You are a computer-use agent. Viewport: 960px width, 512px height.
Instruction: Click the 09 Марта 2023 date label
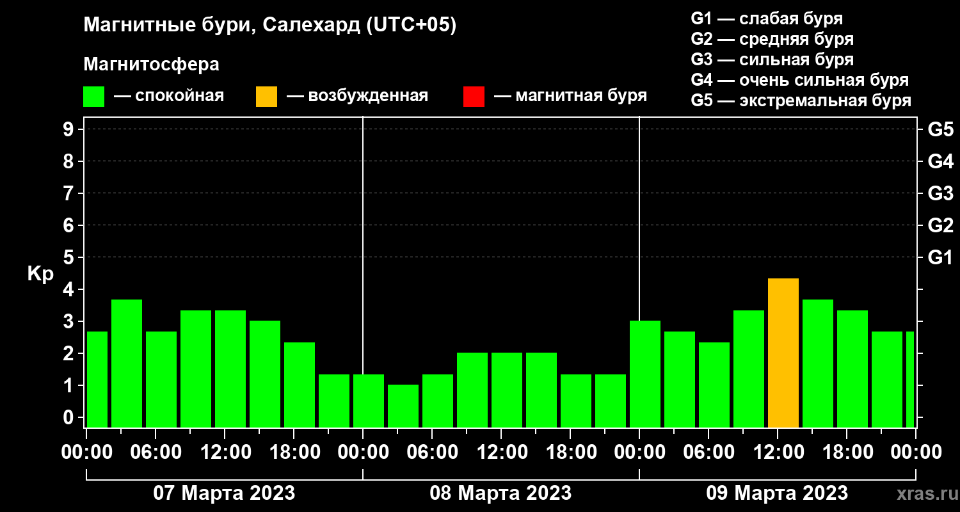pyautogui.click(x=777, y=493)
